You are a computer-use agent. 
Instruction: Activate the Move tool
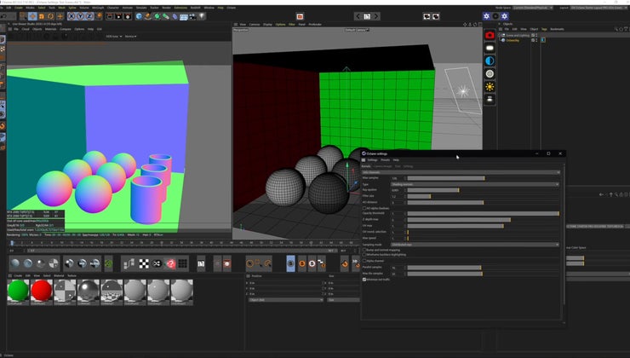(x=32, y=16)
